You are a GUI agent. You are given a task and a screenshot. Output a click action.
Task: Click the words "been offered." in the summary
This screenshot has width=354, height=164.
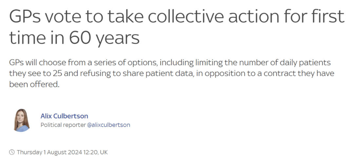(x=34, y=84)
